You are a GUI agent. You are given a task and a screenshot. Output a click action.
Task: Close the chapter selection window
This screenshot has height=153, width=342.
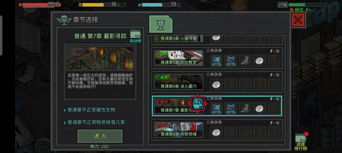pyautogui.click(x=298, y=20)
